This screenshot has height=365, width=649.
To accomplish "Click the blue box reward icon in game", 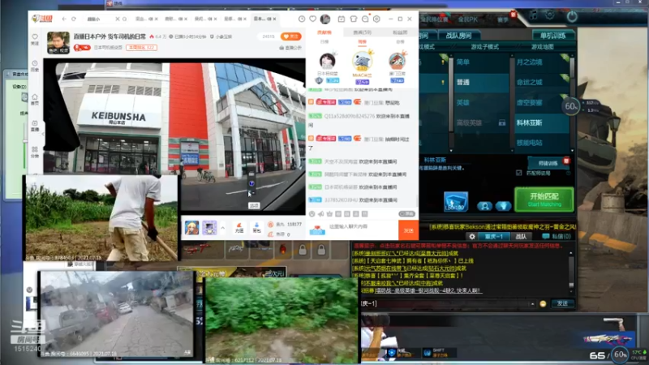I will tap(456, 201).
